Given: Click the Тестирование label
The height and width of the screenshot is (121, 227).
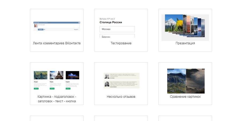Looking at the screenshot, I should 121,43.
